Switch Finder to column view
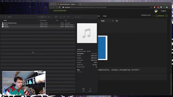The height and width of the screenshot is (97, 173). (x=46, y=17)
